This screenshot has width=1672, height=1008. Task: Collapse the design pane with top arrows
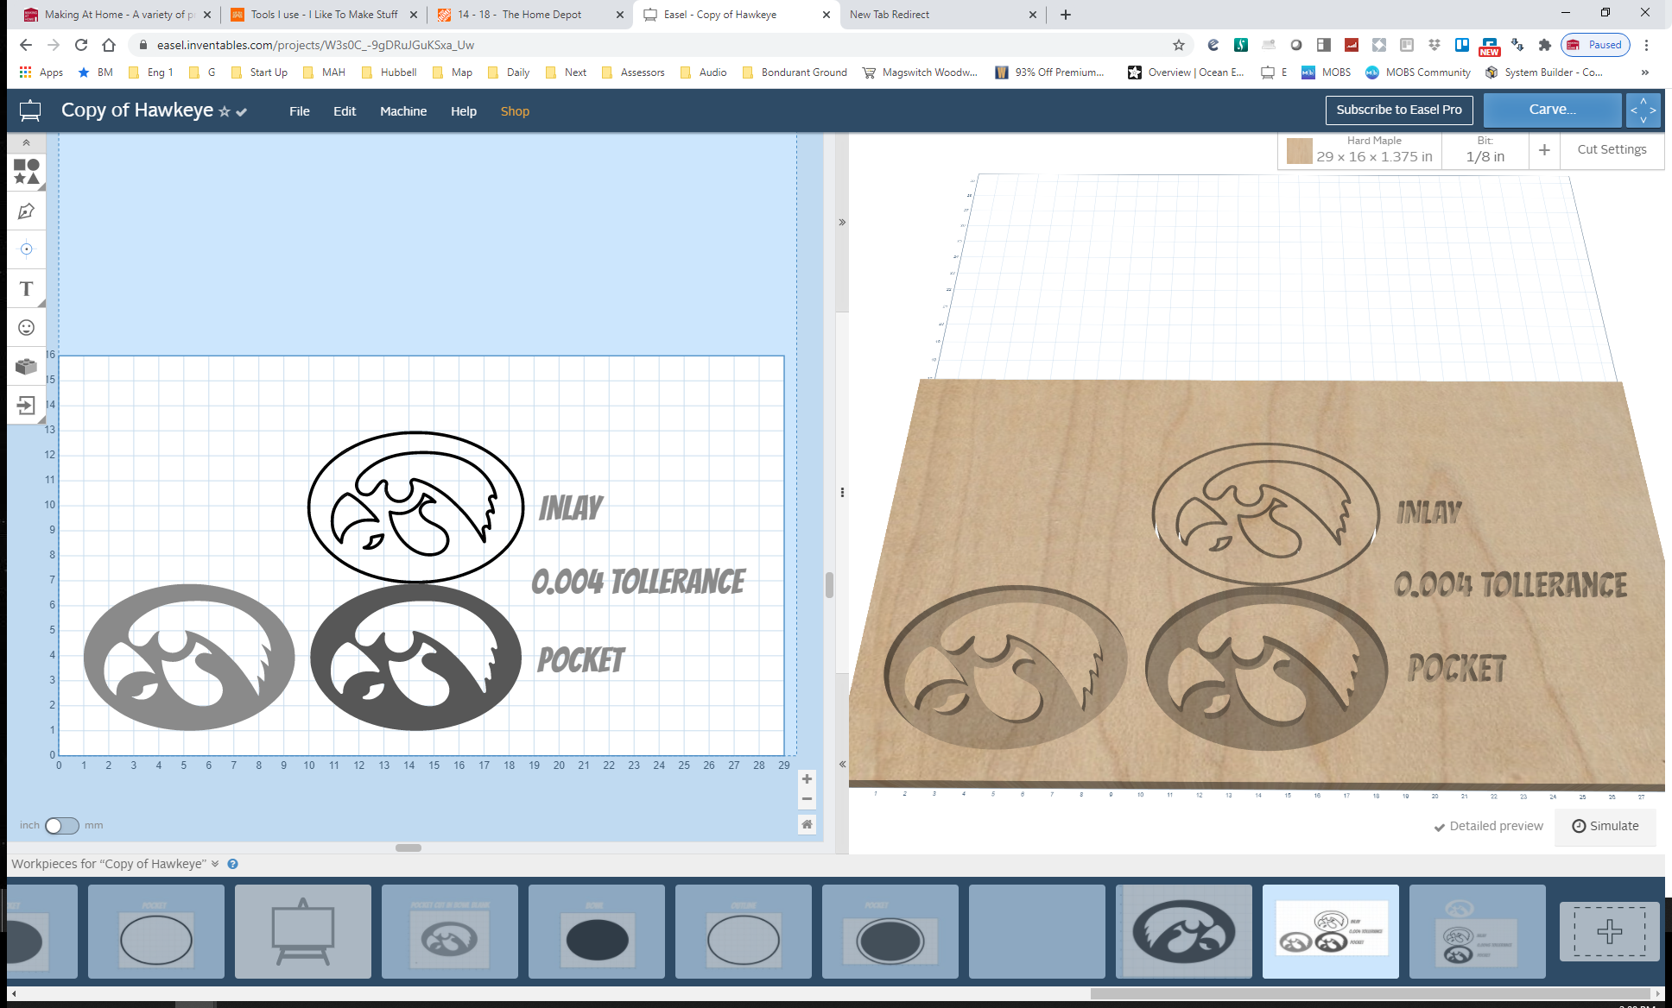coord(842,223)
